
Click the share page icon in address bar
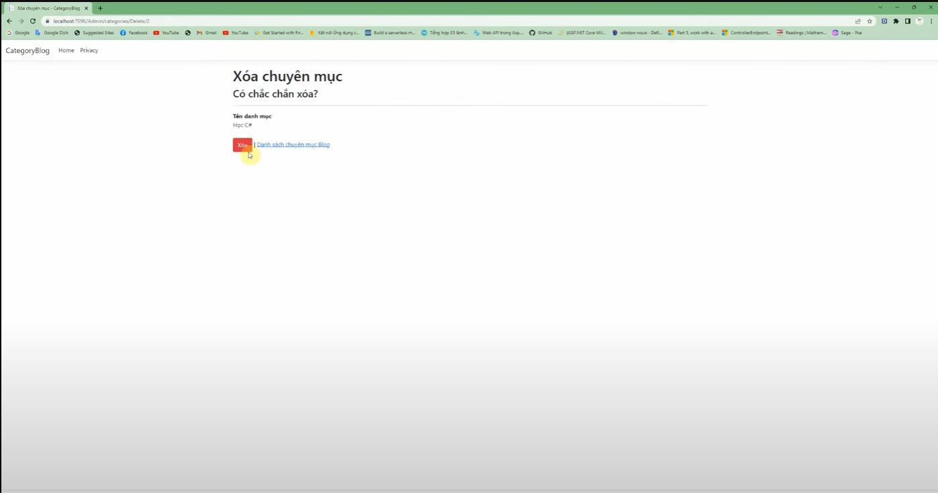[x=857, y=21]
